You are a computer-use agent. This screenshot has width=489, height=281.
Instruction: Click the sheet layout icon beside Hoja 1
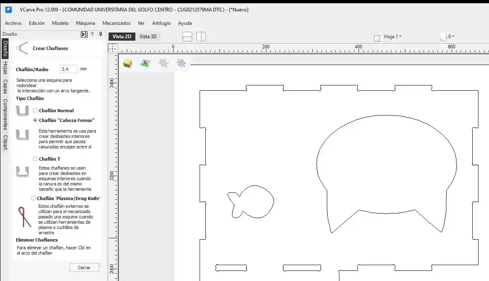pyautogui.click(x=378, y=37)
